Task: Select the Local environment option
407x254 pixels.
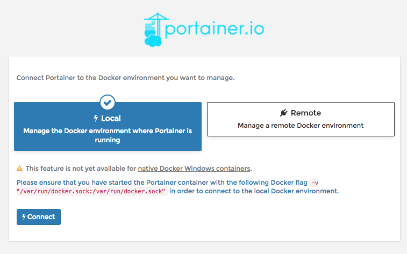Action: [x=108, y=127]
